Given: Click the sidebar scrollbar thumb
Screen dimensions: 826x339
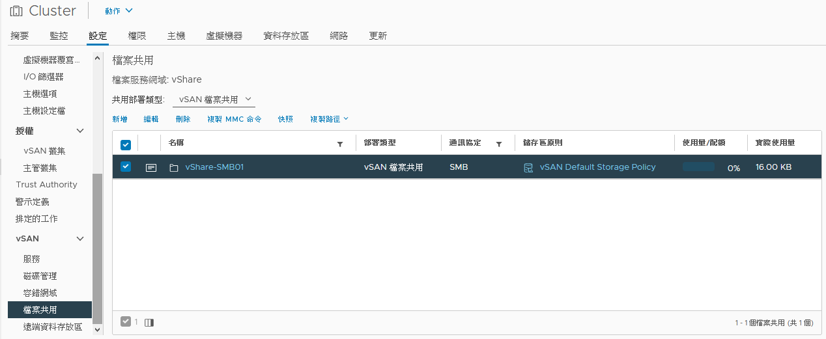Looking at the screenshot, I should coord(98,249).
